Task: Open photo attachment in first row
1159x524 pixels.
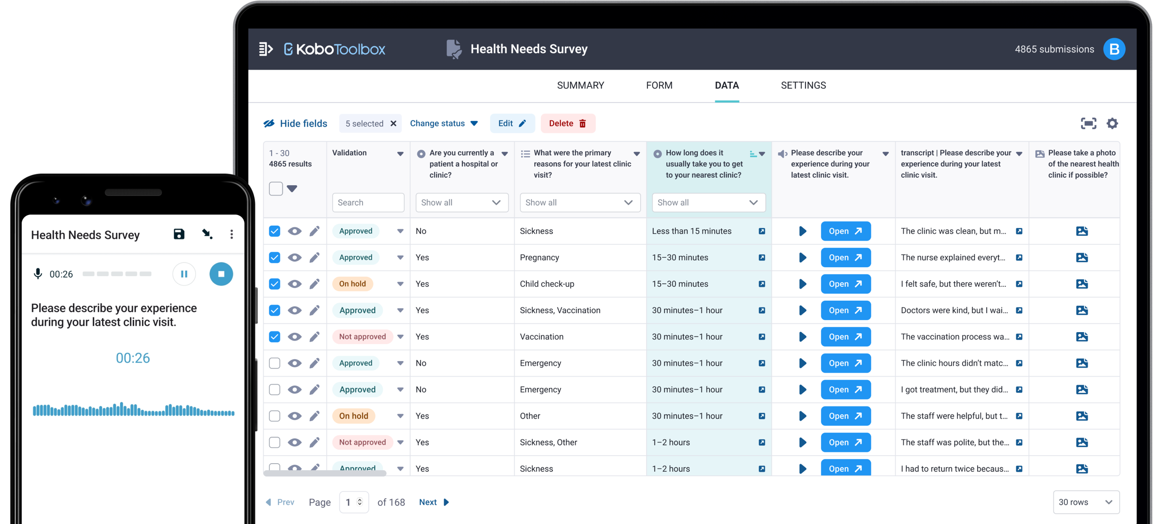Action: 1082,231
